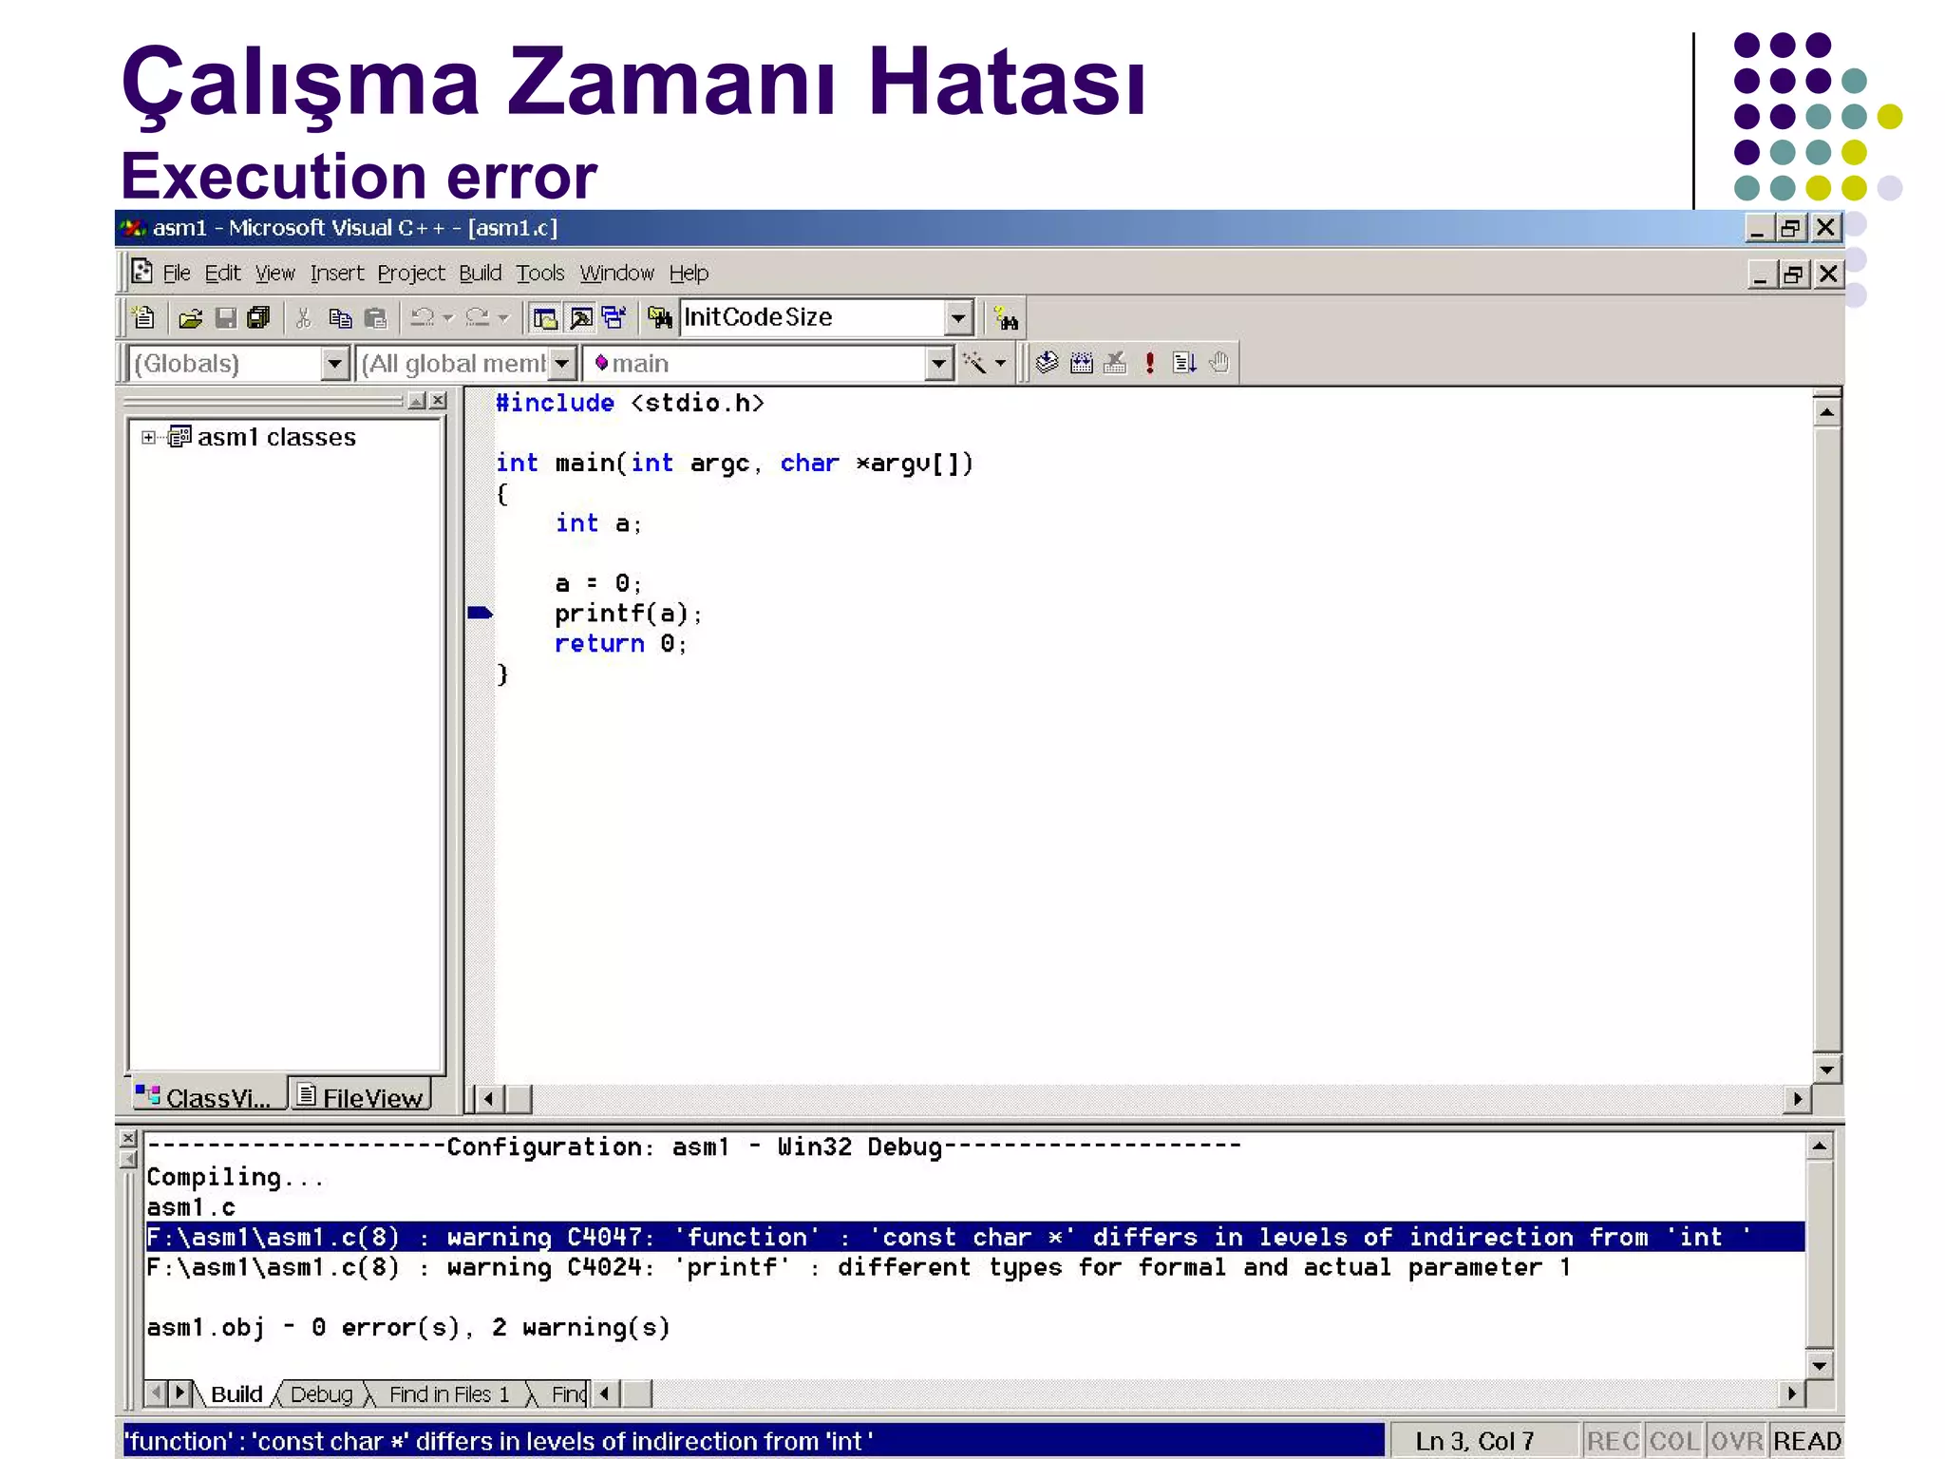This screenshot has width=1945, height=1459.
Task: Open the (Globals) class dropdown
Action: coord(334,363)
